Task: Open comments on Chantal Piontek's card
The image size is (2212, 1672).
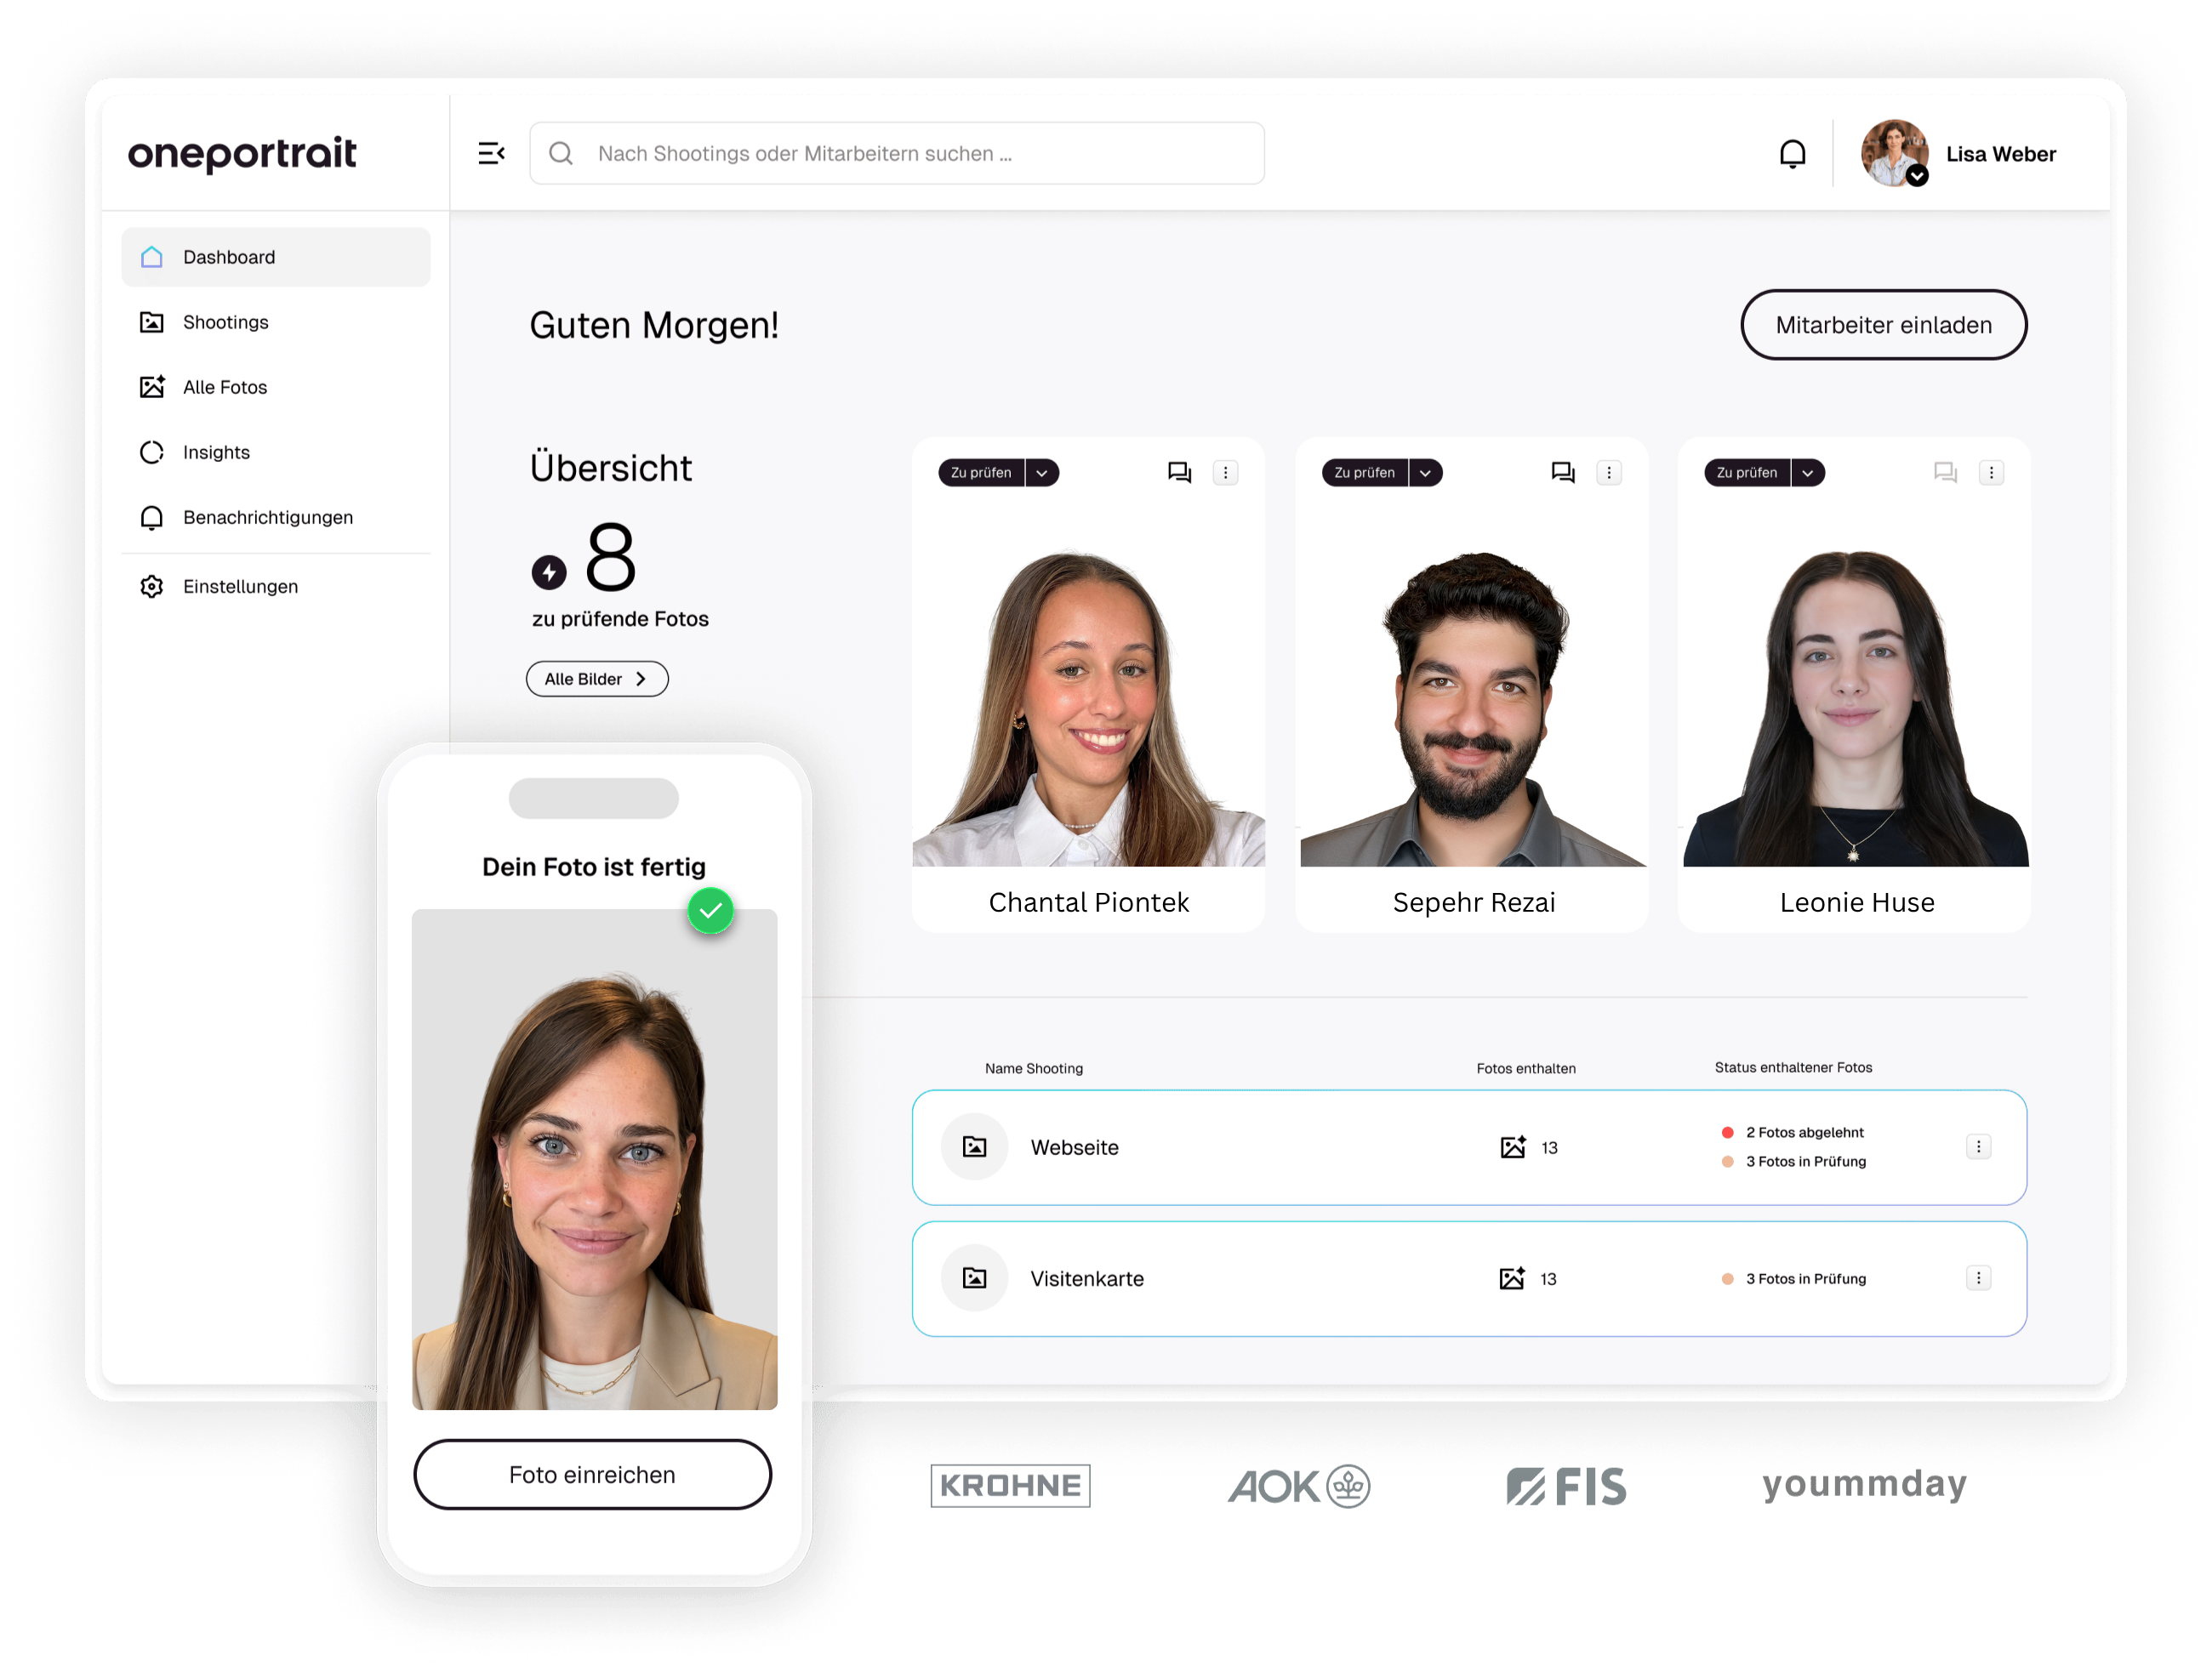Action: coord(1179,473)
